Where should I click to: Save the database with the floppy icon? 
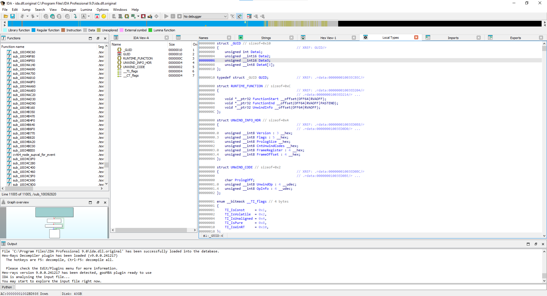coord(13,16)
